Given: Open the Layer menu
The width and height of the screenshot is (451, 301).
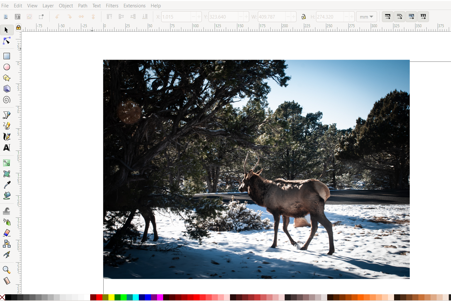Looking at the screenshot, I should tap(48, 5).
